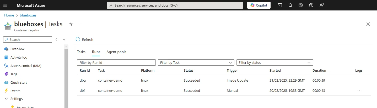Click the Access control people icon

pyautogui.click(x=6, y=66)
